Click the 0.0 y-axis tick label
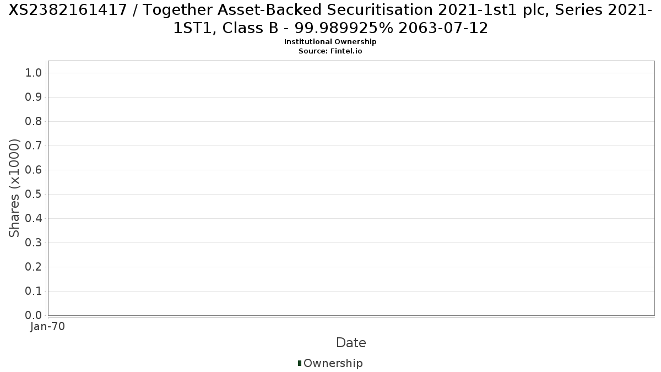This screenshot has height=372, width=661. pos(34,315)
